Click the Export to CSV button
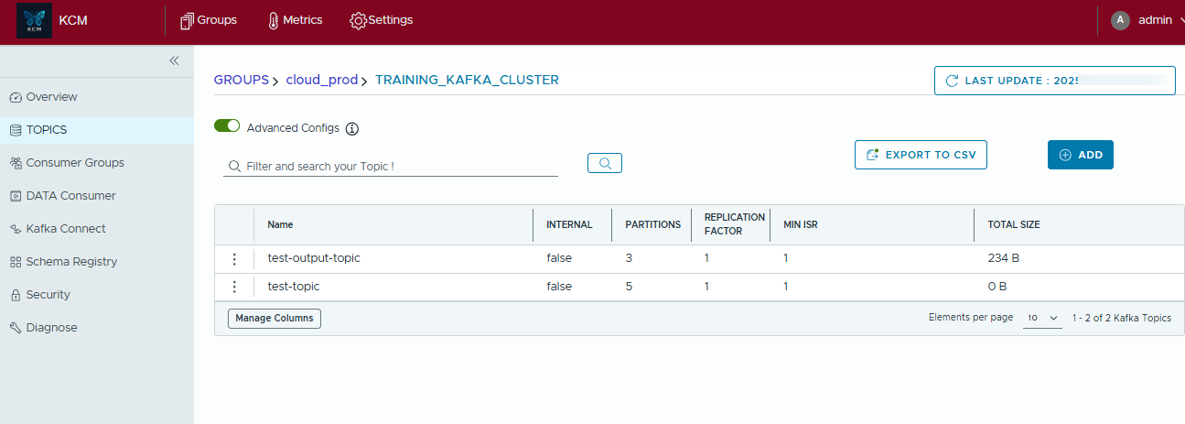Screen dimensions: 1185x424 921,155
